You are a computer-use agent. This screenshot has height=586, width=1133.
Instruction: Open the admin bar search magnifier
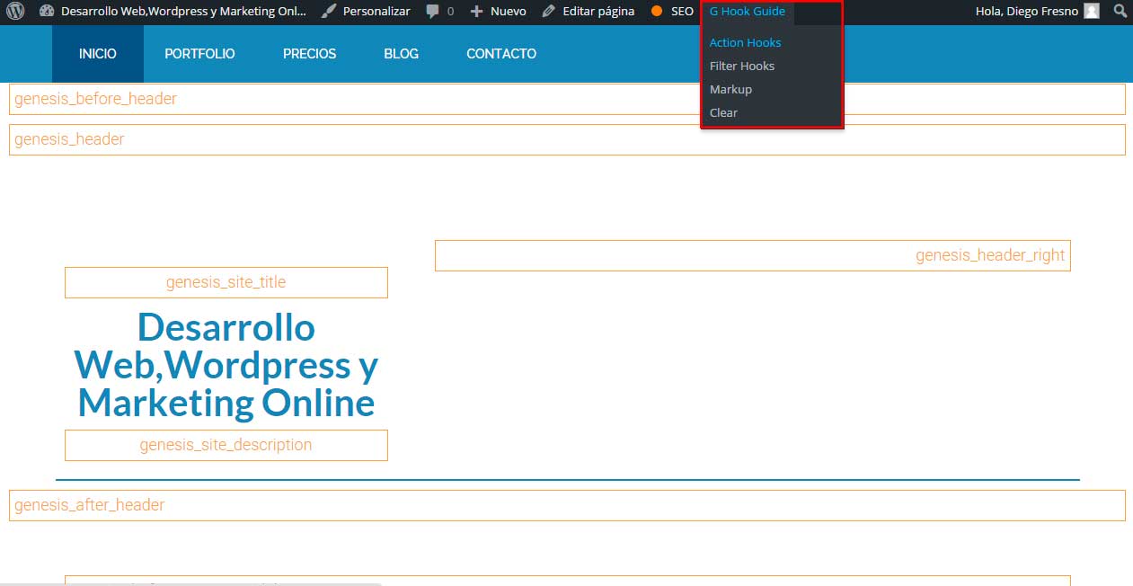tap(1120, 12)
